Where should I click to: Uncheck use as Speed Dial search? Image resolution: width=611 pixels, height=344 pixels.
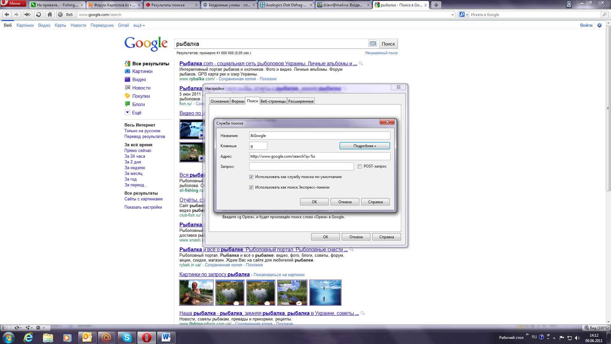click(251, 187)
